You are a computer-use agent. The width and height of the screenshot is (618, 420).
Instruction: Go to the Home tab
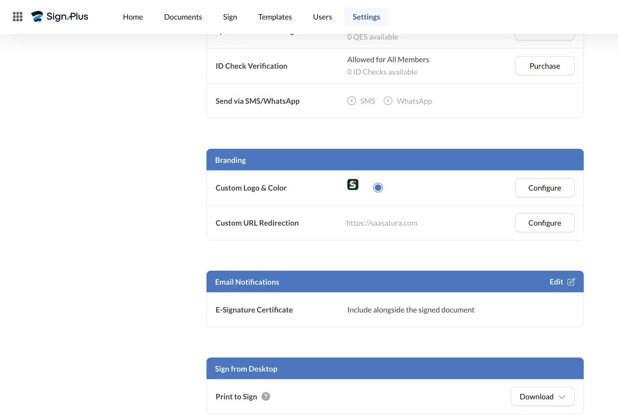pos(133,17)
